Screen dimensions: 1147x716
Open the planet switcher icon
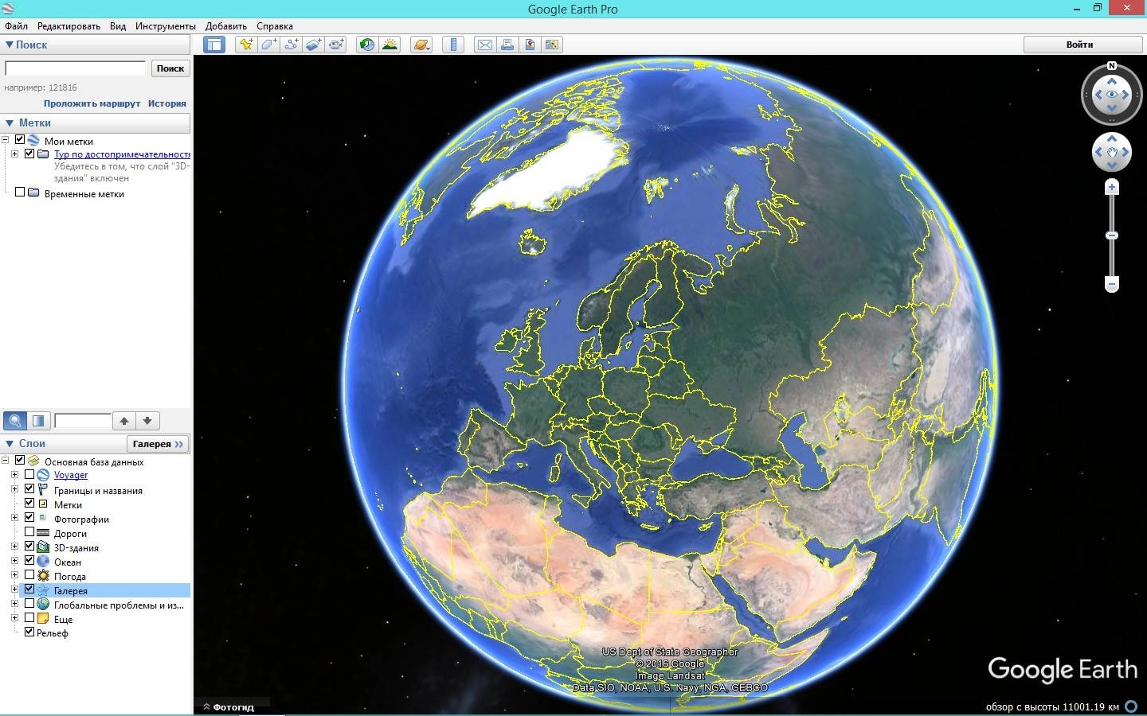coord(421,45)
